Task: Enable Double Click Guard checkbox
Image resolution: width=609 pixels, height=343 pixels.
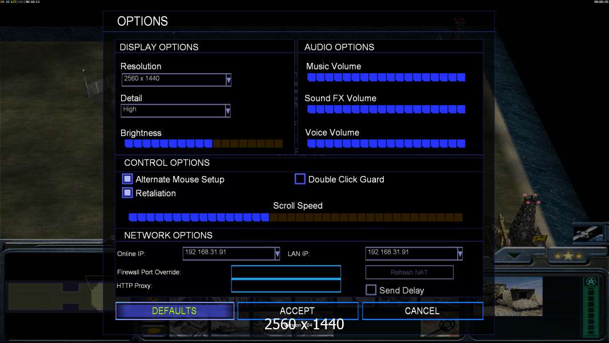Action: [x=300, y=179]
